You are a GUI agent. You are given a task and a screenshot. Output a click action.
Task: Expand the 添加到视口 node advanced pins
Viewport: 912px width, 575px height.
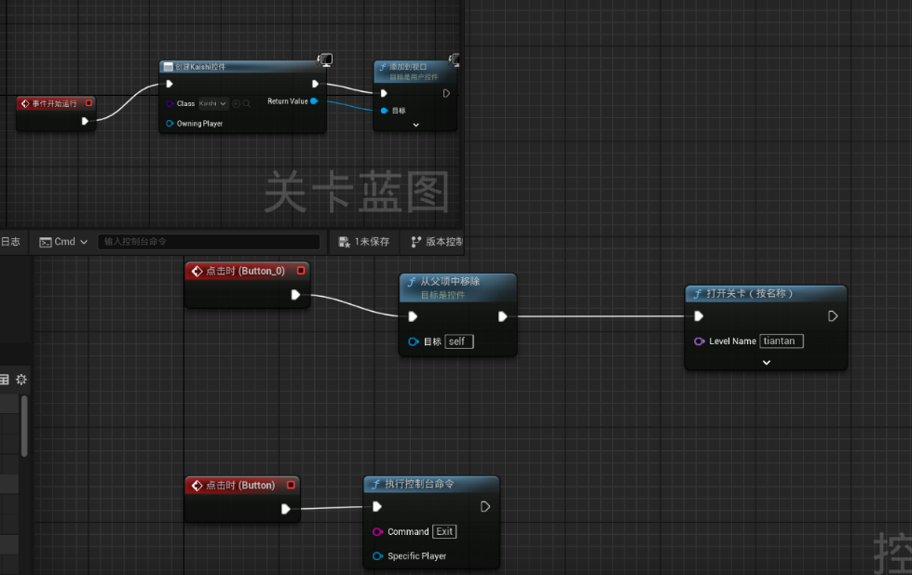coord(415,125)
